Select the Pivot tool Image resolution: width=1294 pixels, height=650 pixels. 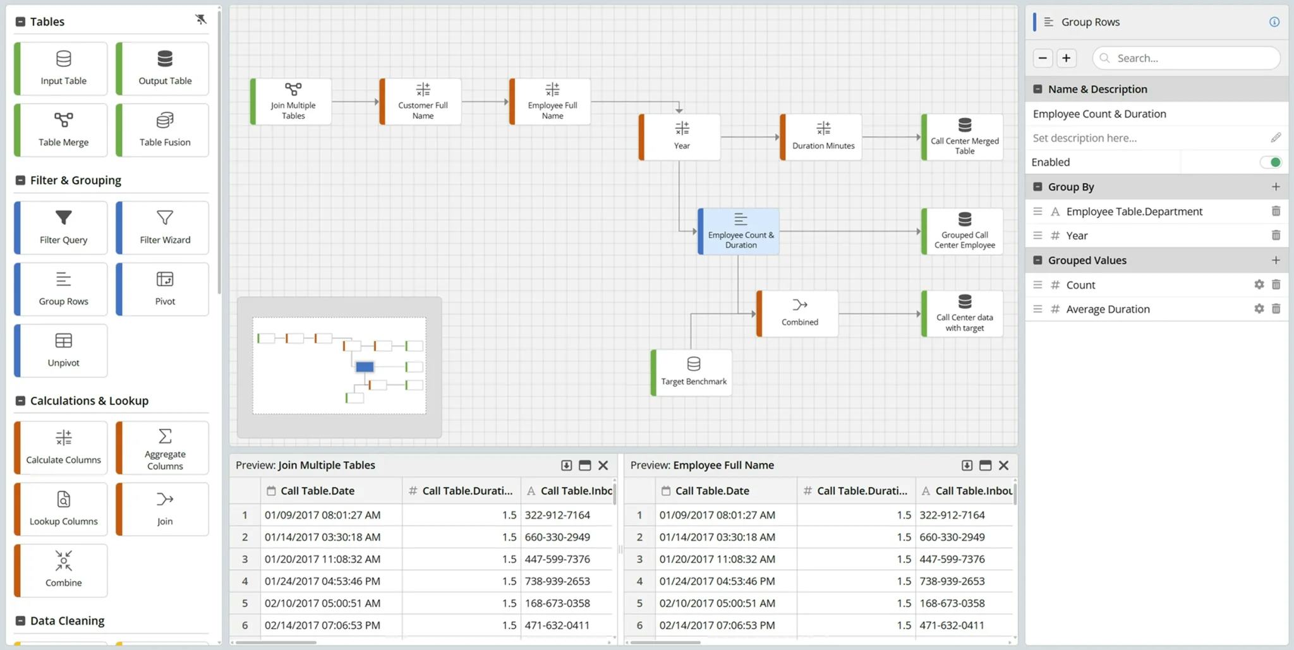(x=162, y=289)
